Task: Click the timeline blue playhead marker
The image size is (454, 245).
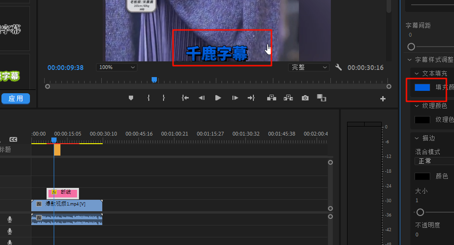Action: click(x=54, y=140)
